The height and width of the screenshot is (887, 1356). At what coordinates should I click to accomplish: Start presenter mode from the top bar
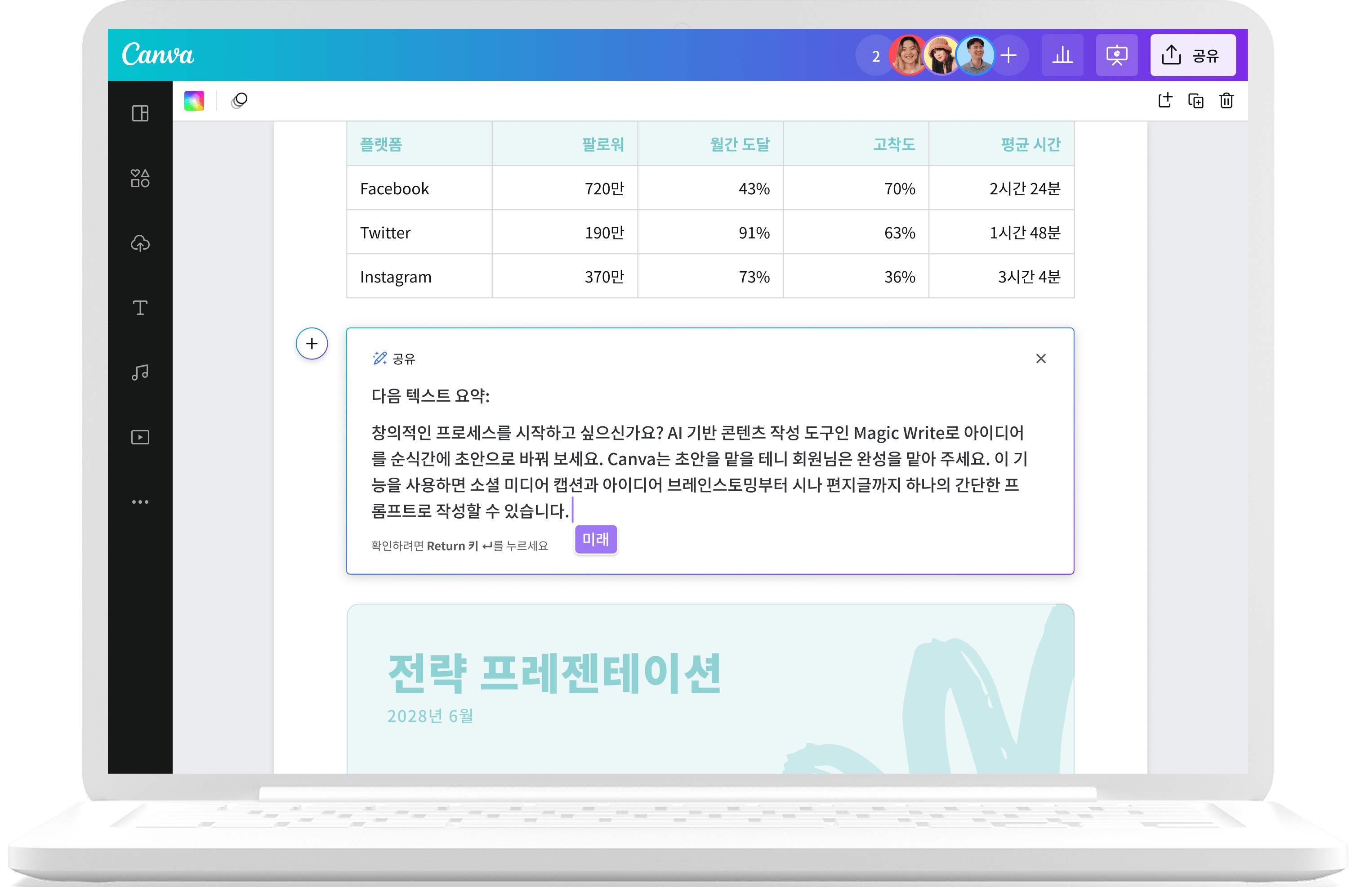pos(1116,55)
